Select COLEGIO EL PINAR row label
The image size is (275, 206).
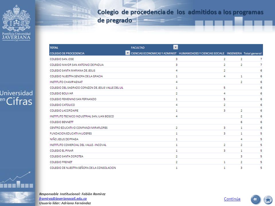click(62, 151)
